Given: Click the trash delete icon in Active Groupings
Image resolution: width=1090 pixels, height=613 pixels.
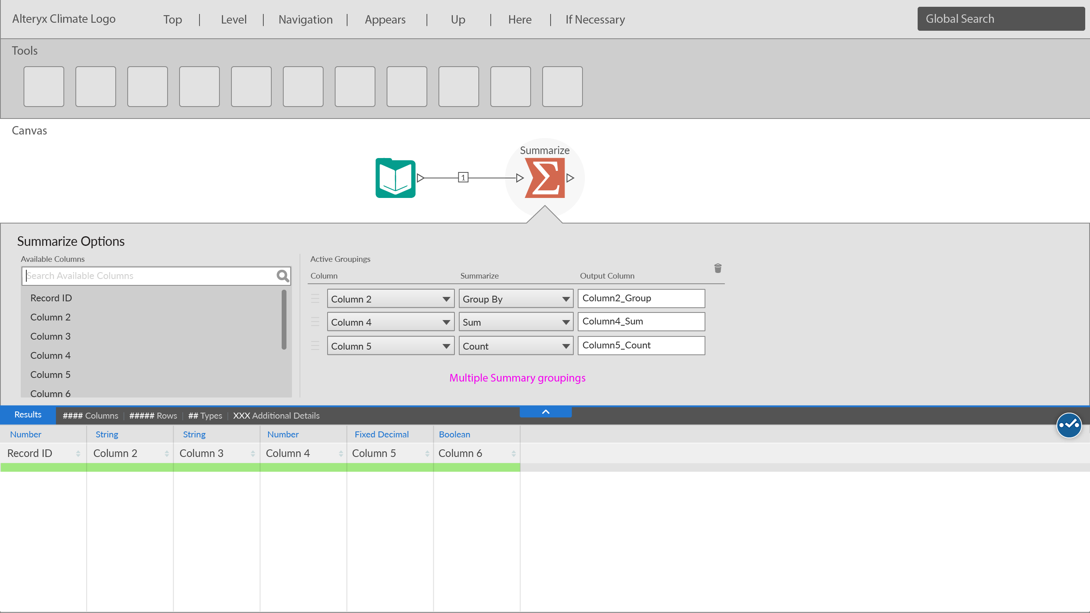Looking at the screenshot, I should click(x=718, y=268).
